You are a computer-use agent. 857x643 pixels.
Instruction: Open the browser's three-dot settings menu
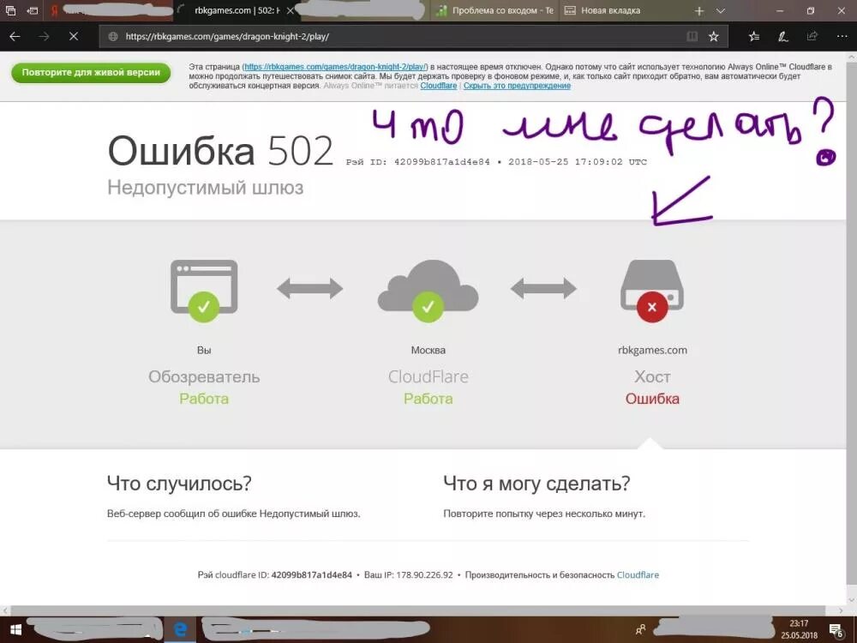pos(842,37)
